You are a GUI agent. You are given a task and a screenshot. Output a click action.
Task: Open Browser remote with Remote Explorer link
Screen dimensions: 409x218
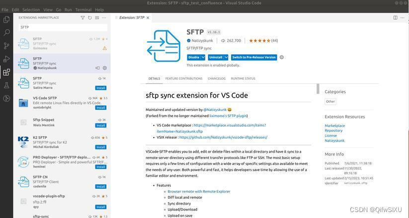[199, 191]
